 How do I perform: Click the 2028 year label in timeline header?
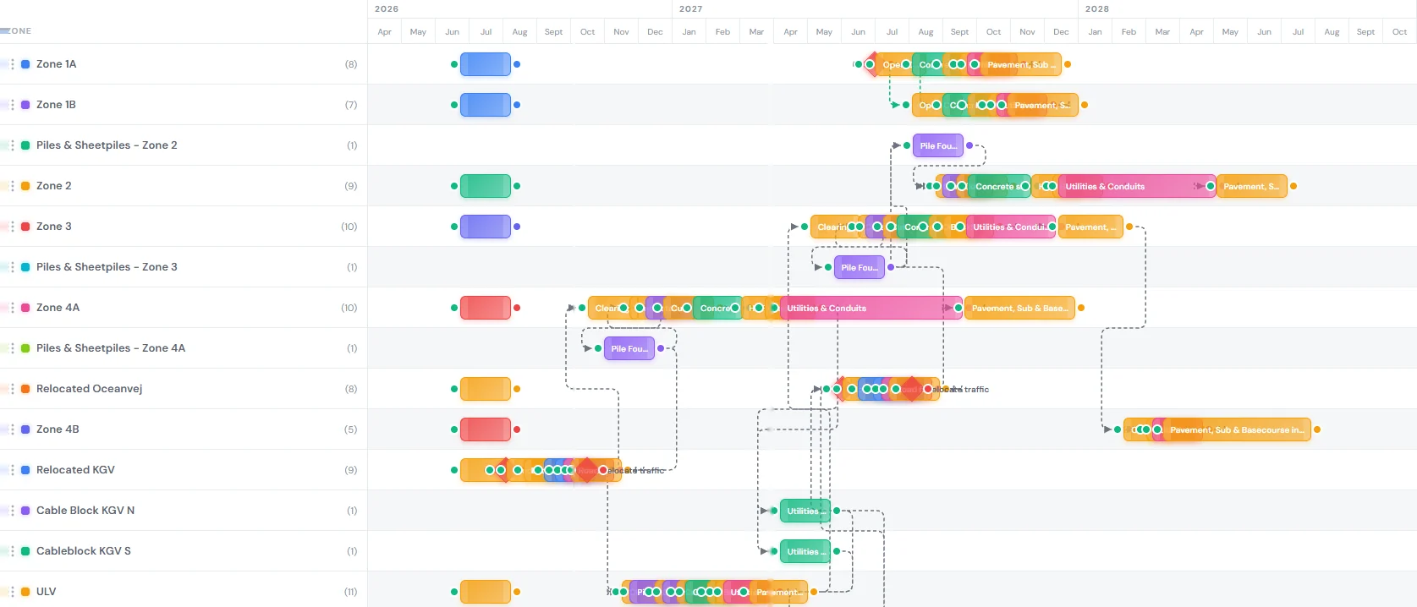[1097, 8]
